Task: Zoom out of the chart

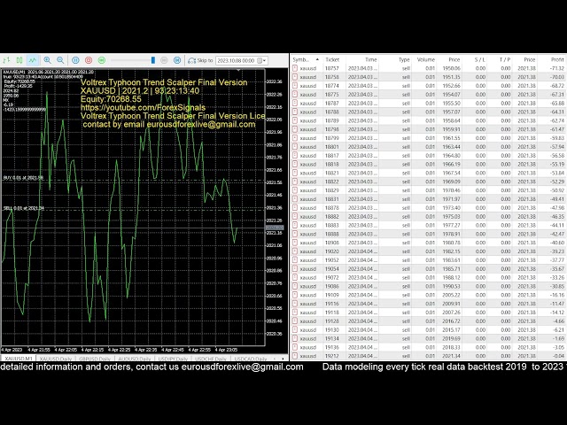Action: (60, 60)
